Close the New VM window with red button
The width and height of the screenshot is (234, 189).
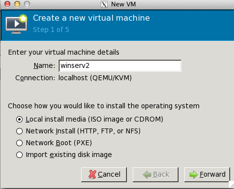7,4
